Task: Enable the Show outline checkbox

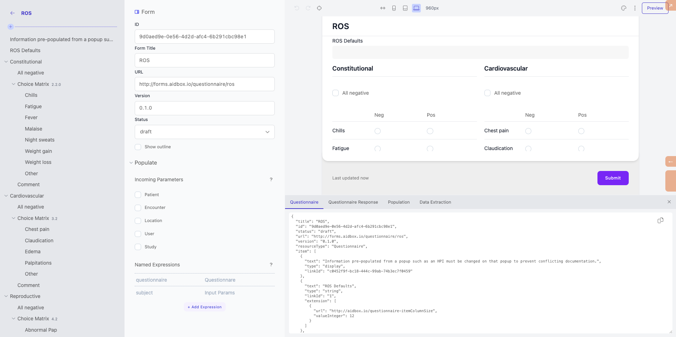Action: [x=138, y=147]
